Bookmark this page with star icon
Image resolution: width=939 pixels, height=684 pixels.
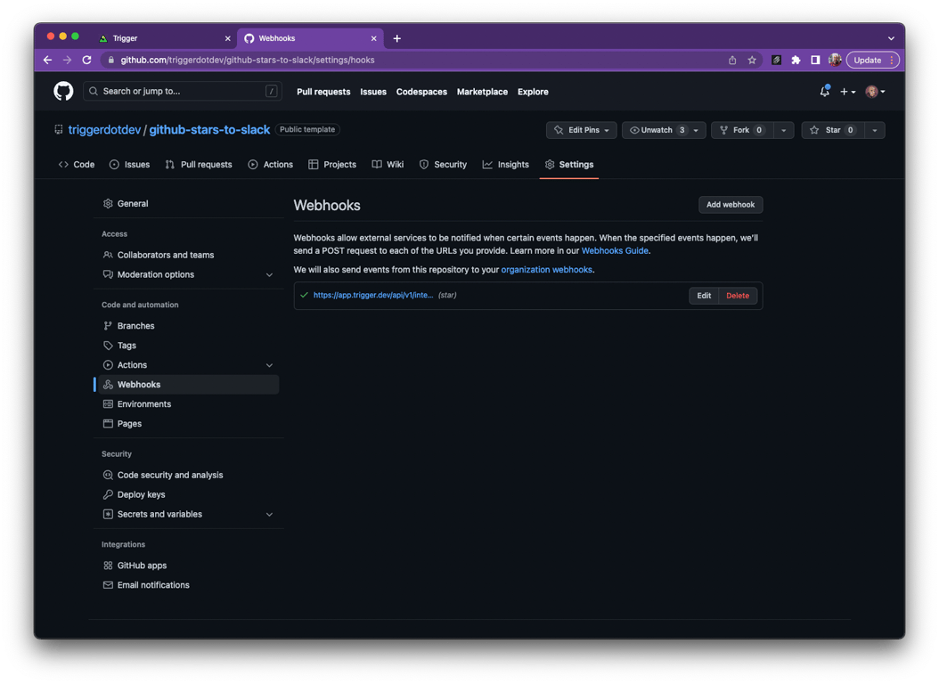click(752, 60)
